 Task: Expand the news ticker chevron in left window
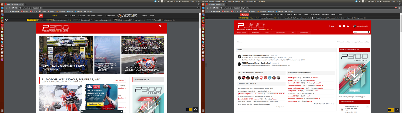point(6,20)
